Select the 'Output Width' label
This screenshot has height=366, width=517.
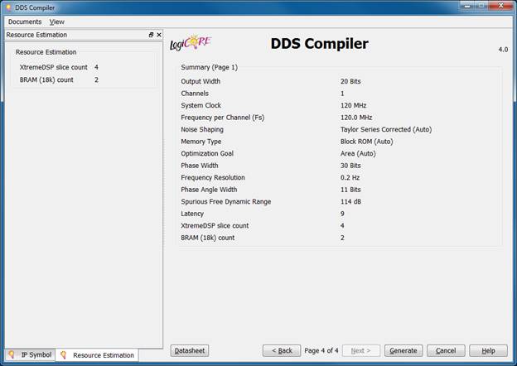tap(201, 81)
